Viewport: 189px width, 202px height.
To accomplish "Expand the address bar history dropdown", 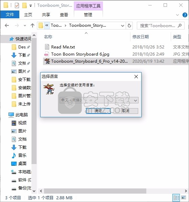I will 122,26.
